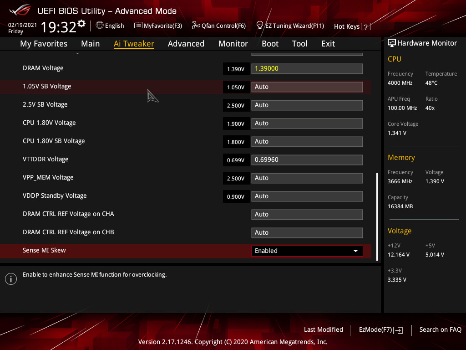Viewport: 466px width, 350px height.
Task: Click the 1.05V SB Voltage Auto field
Action: pyautogui.click(x=307, y=87)
